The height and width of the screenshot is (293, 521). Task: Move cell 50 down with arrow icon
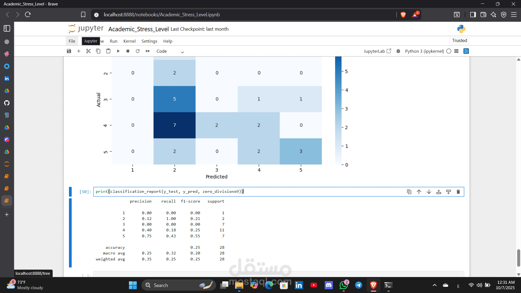[429, 192]
